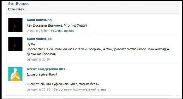The image size is (183, 99).
Task: Click the agent reply 'Скажите ей, что Гуф он как Бумер'
Action: point(63,84)
